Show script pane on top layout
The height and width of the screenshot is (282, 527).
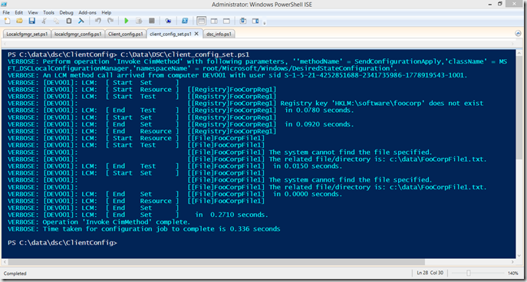click(x=201, y=21)
